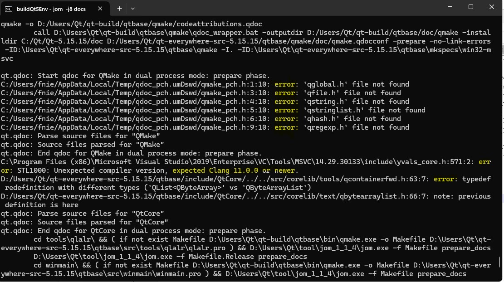Click 'Makefile.Release prepare_docs' line
The height and width of the screenshot is (282, 504).
pyautogui.click(x=171, y=257)
